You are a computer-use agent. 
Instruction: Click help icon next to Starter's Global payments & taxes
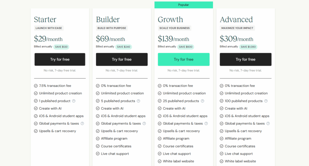click(x=82, y=123)
